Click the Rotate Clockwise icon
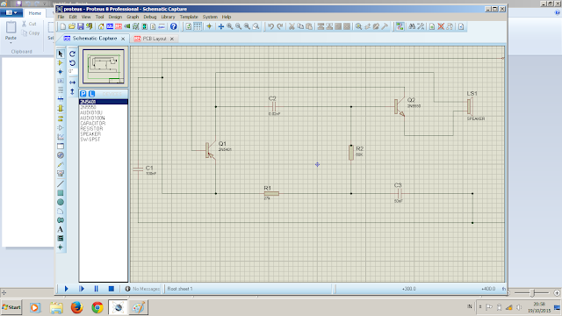This screenshot has width=562, height=316. [x=72, y=54]
